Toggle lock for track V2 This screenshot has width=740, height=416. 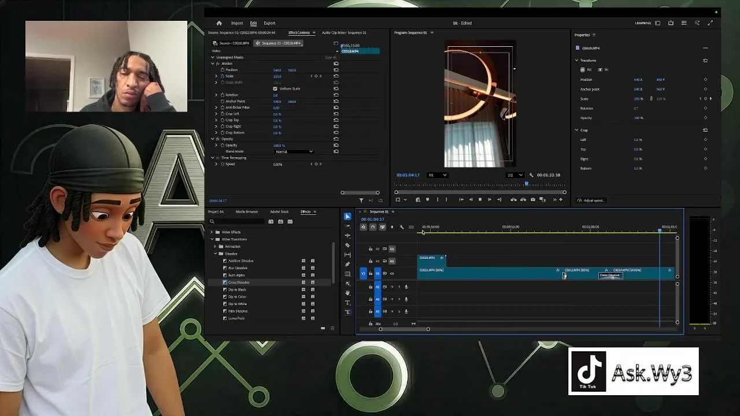(x=371, y=261)
